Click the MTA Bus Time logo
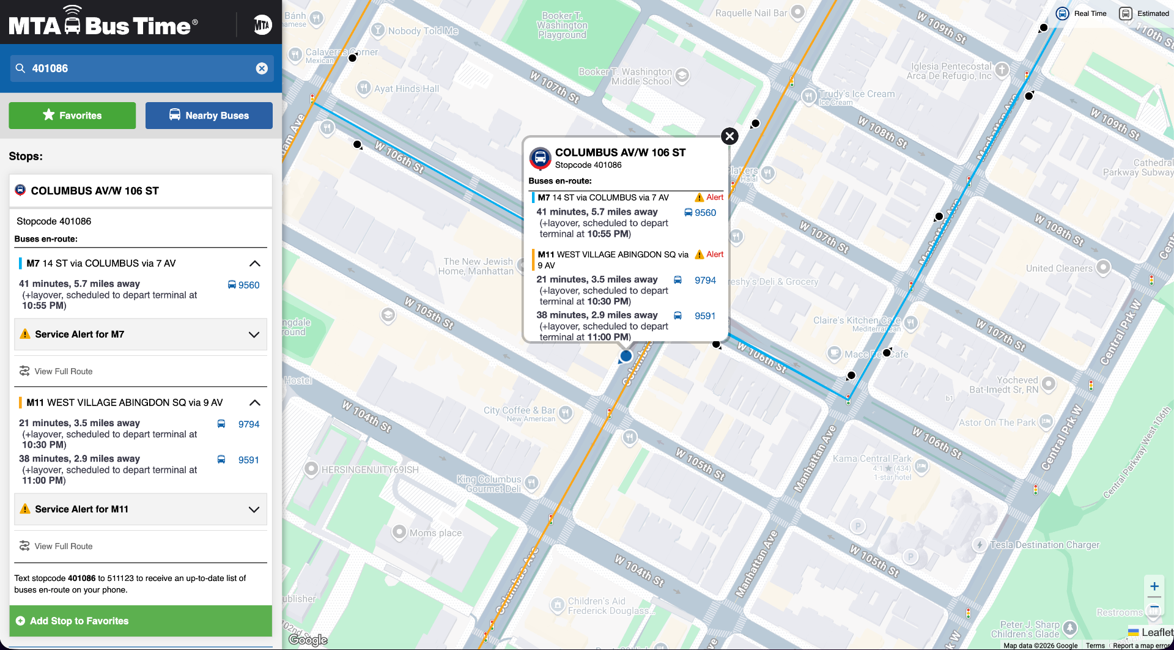Image resolution: width=1174 pixels, height=650 pixels. (103, 22)
